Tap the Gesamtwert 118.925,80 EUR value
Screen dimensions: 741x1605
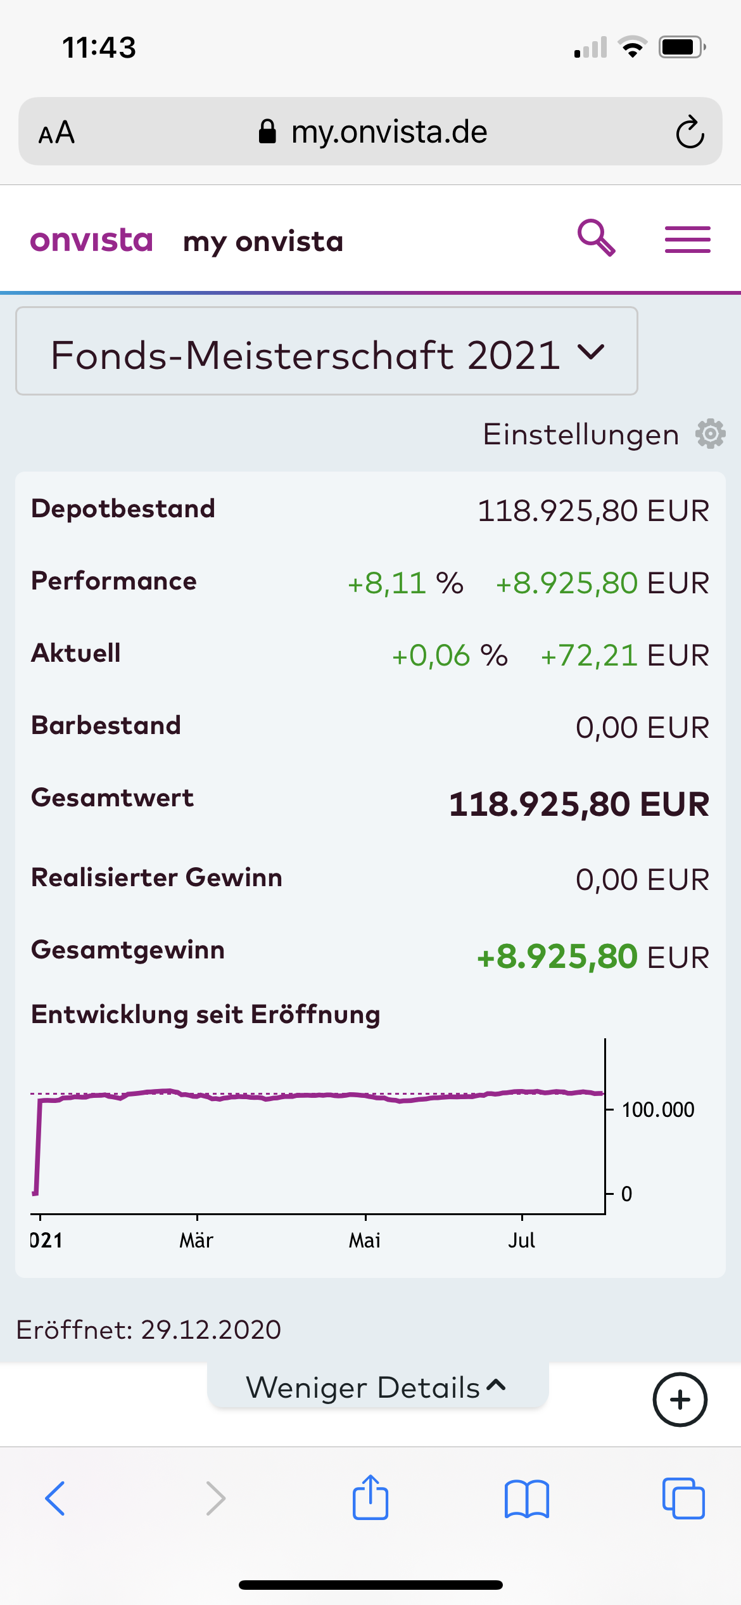pos(579,804)
